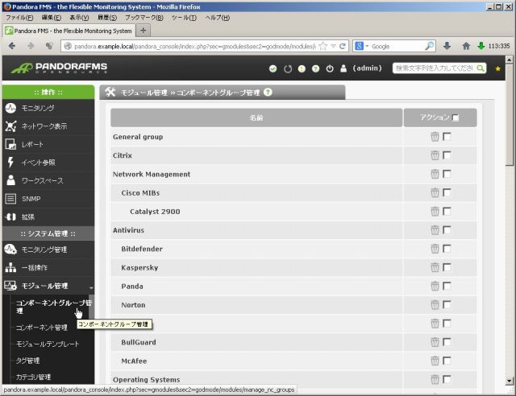
Task: Toggle select-all checkbox in action header
Action: point(456,118)
